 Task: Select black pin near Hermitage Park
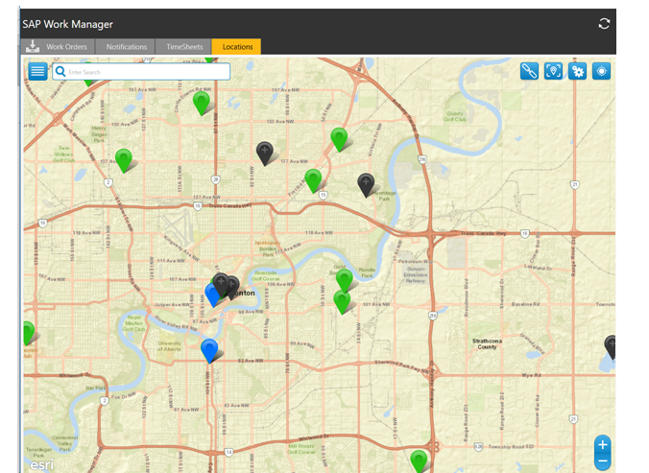click(366, 184)
